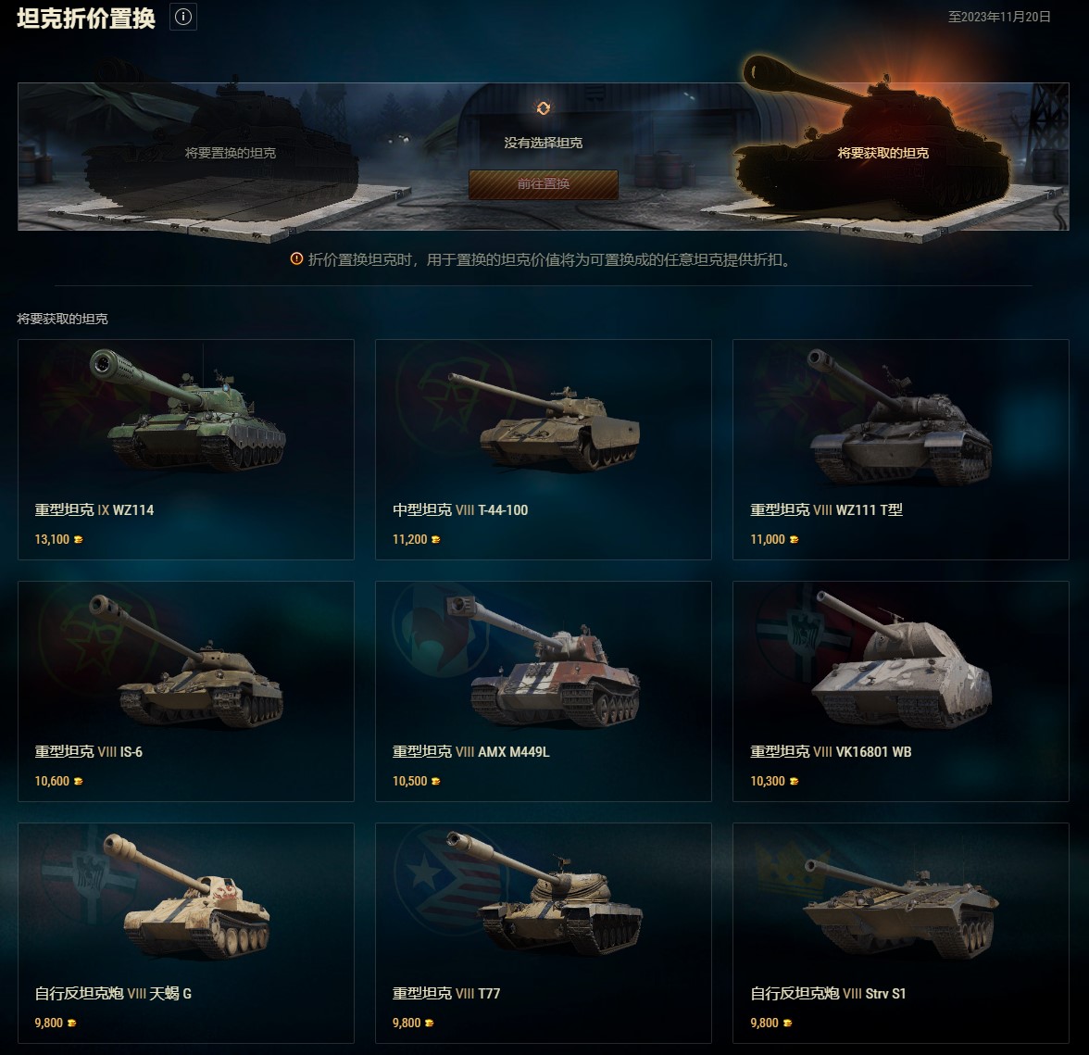Click the gold icon beside the 11,200 price

pos(436,540)
